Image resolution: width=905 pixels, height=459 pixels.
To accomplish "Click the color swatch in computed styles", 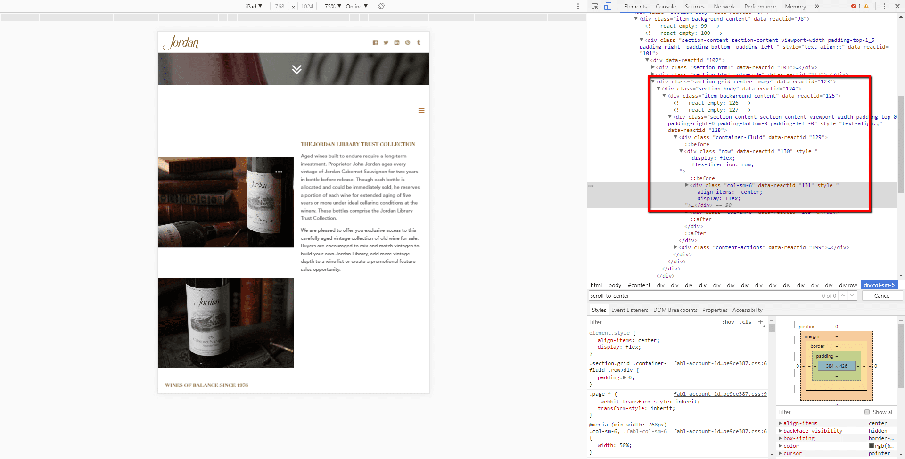I will tap(872, 446).
